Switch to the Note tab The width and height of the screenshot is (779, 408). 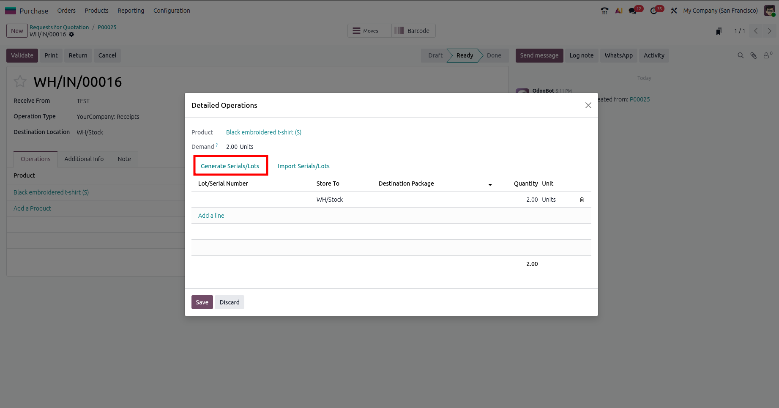[124, 159]
